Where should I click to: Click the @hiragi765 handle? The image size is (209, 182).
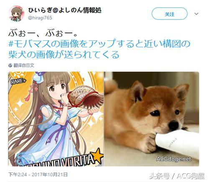40,18
